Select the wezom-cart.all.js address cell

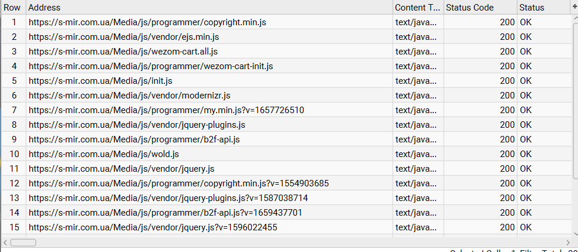point(123,52)
